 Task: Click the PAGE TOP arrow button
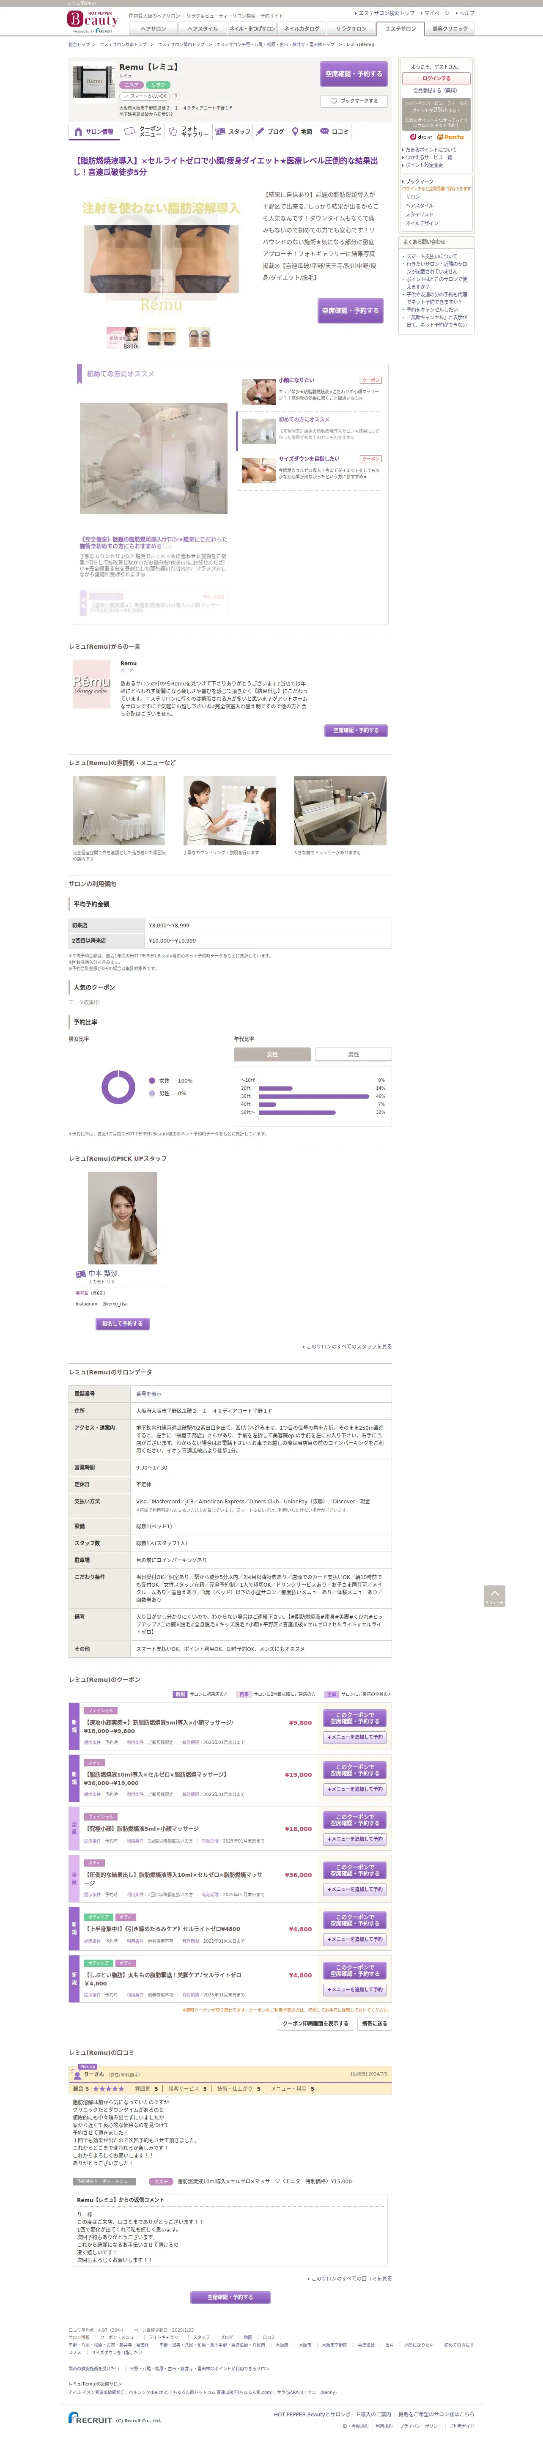495,1596
